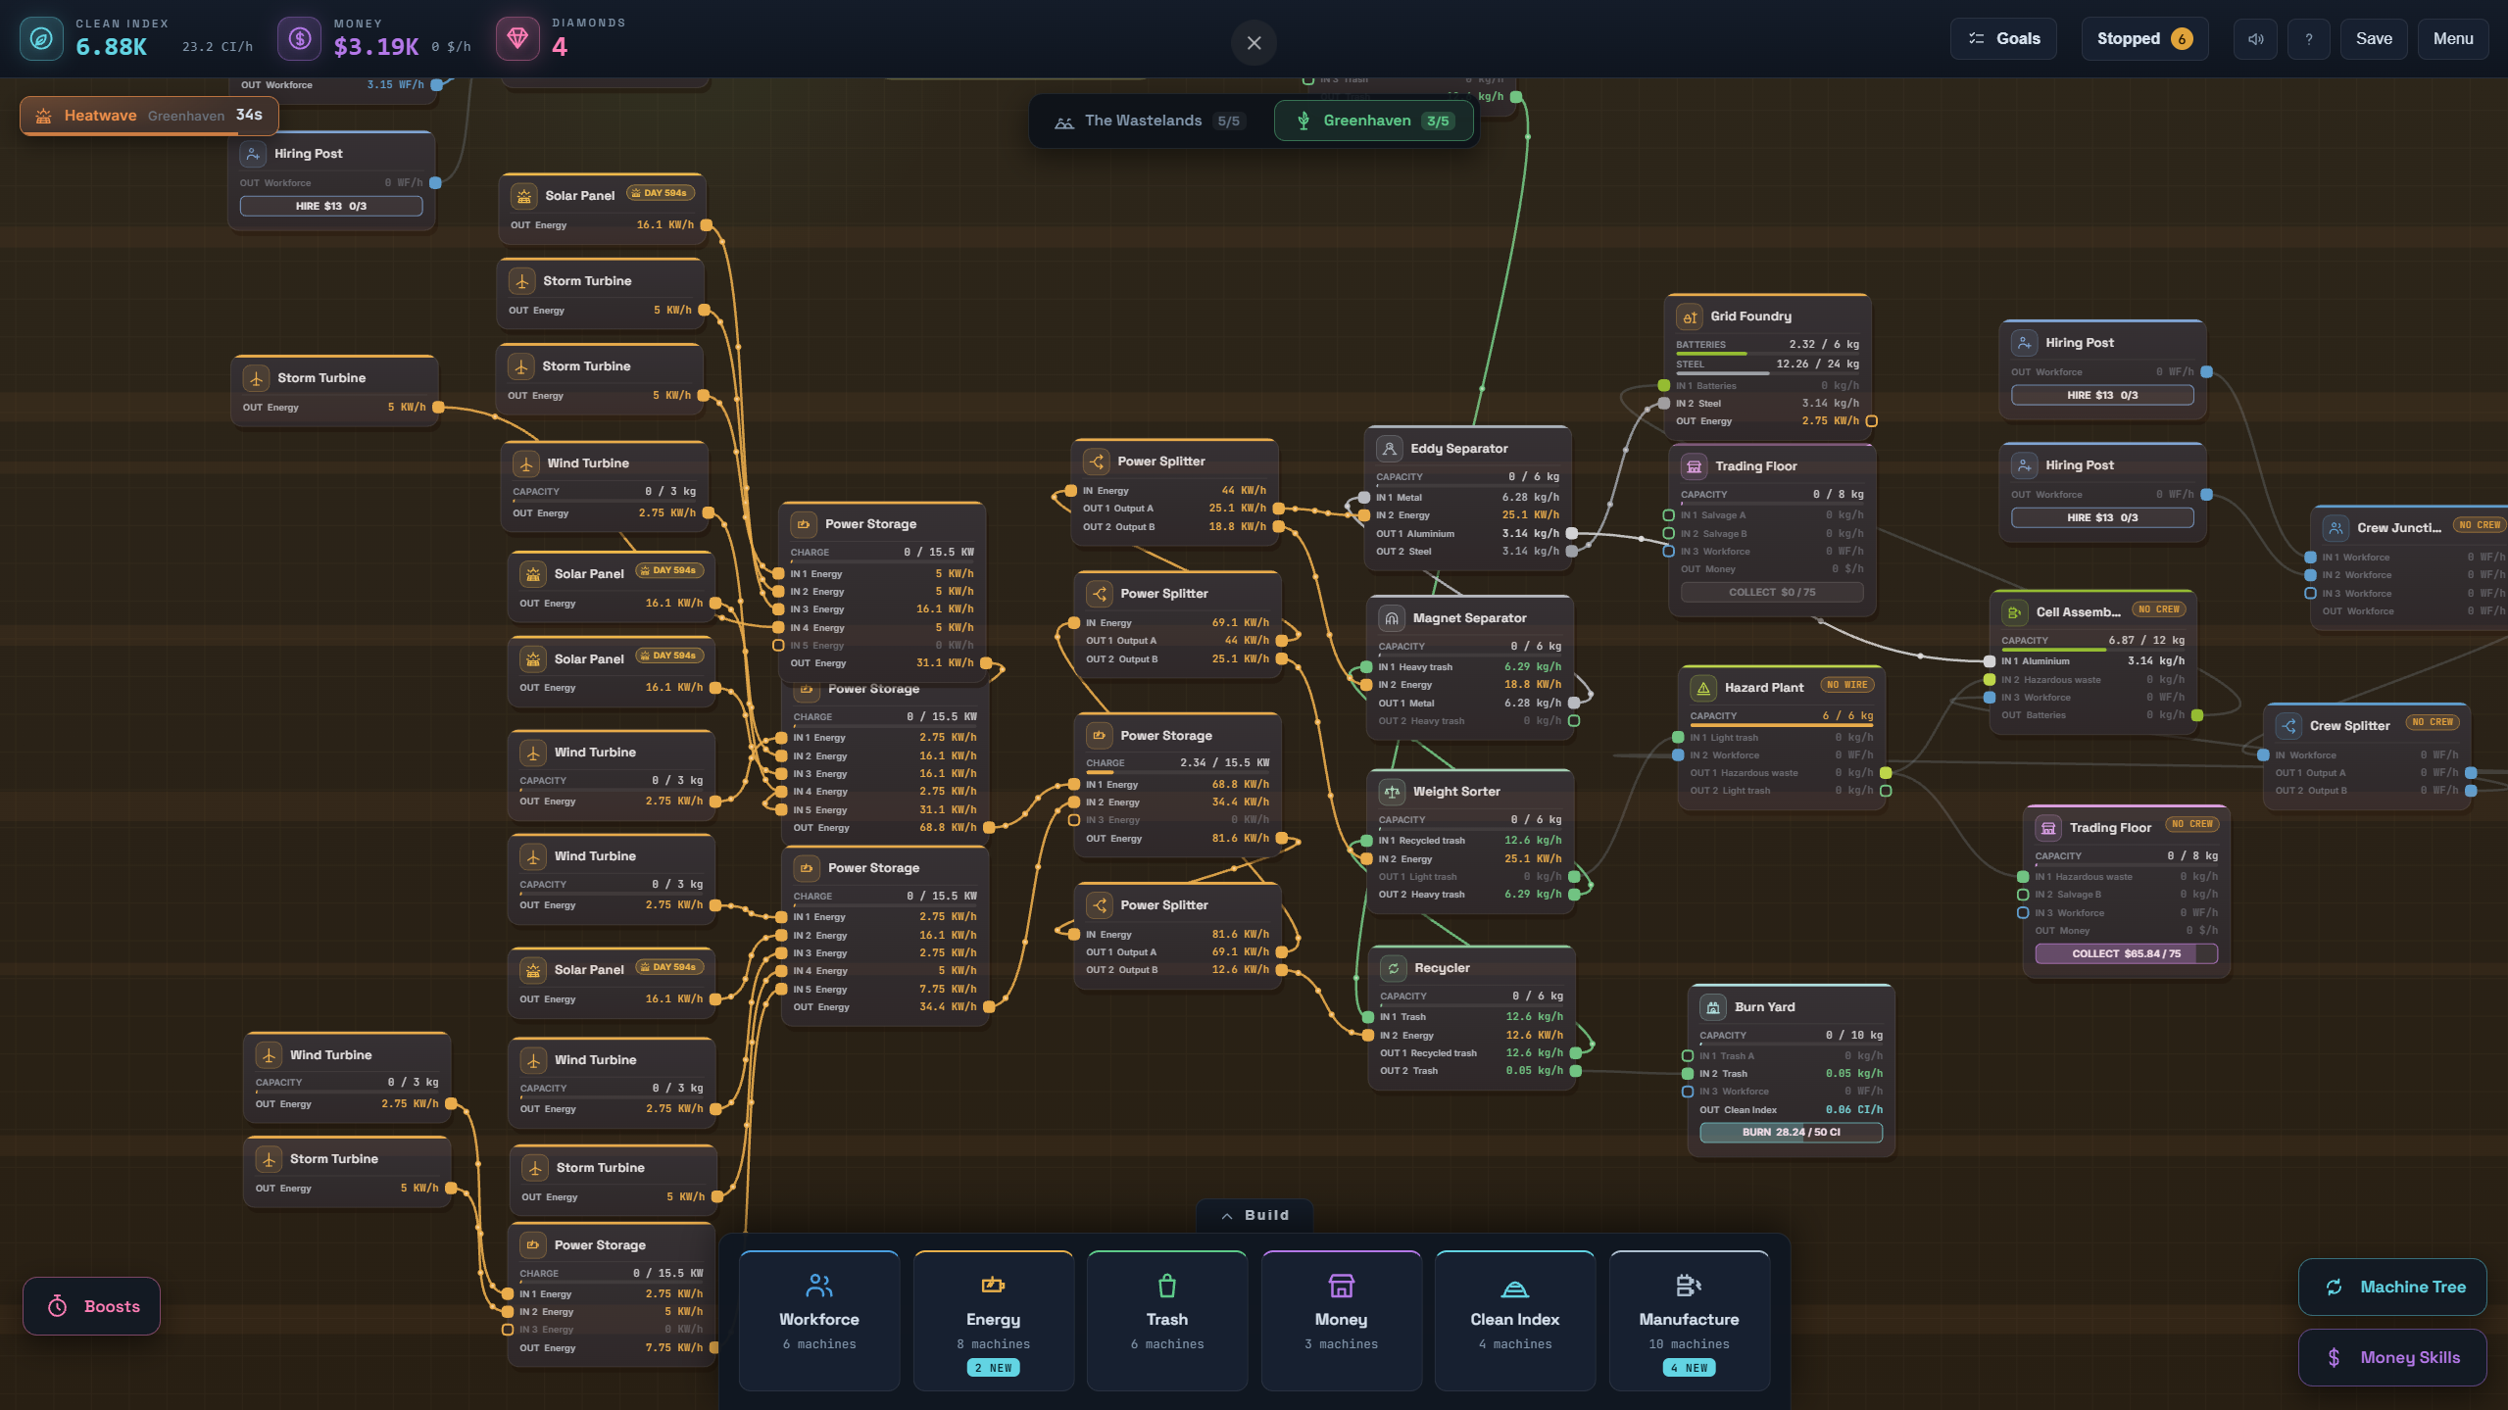Open the Manufacture build category
Image resolution: width=2508 pixels, height=1410 pixels.
(1689, 1319)
